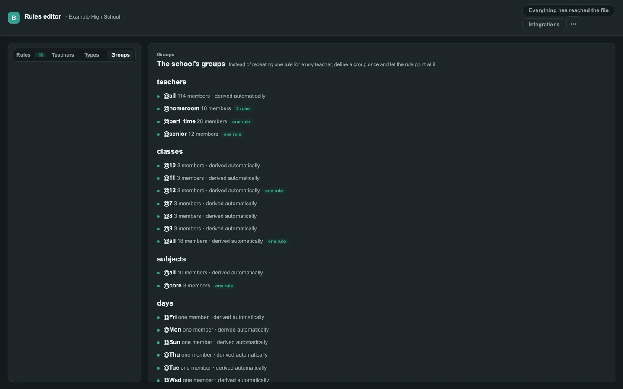Click the 'classes' section heading
Viewport: 623px width, 389px height.
(x=170, y=152)
